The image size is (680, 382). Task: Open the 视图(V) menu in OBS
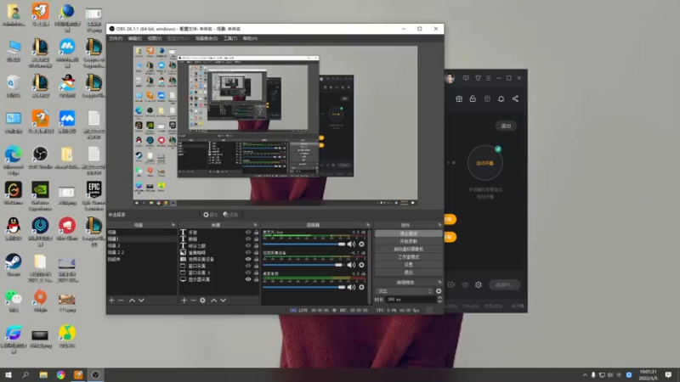(x=155, y=38)
